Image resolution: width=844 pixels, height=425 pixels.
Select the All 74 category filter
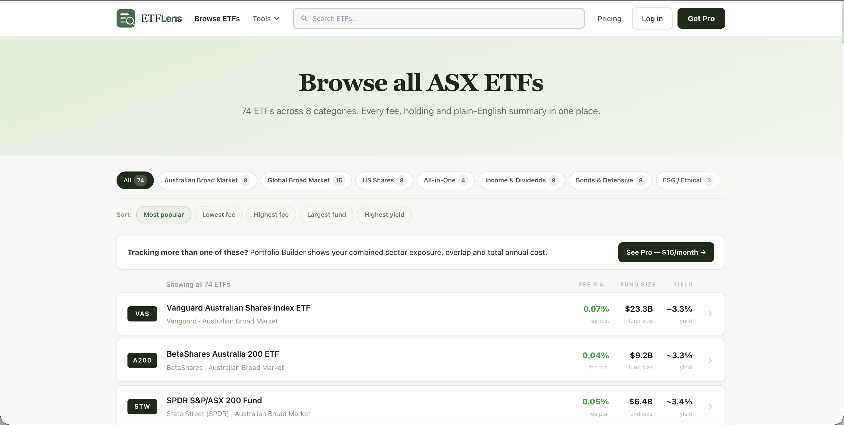(x=135, y=180)
